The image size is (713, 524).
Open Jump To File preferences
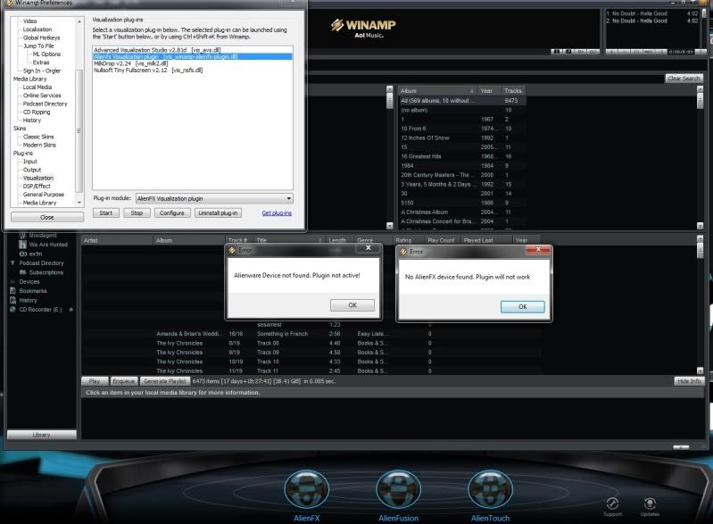tap(38, 46)
